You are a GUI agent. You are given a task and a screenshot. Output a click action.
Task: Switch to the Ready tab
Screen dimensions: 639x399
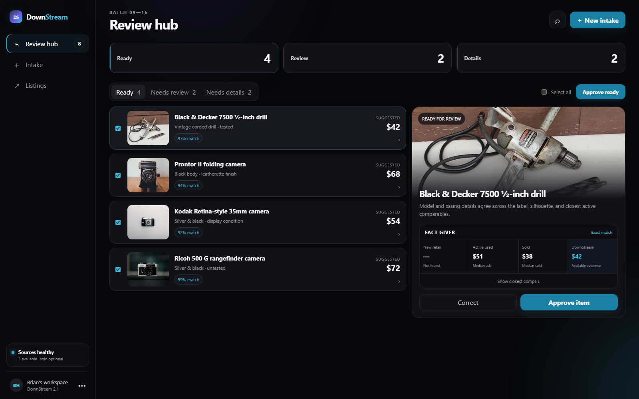pos(128,92)
